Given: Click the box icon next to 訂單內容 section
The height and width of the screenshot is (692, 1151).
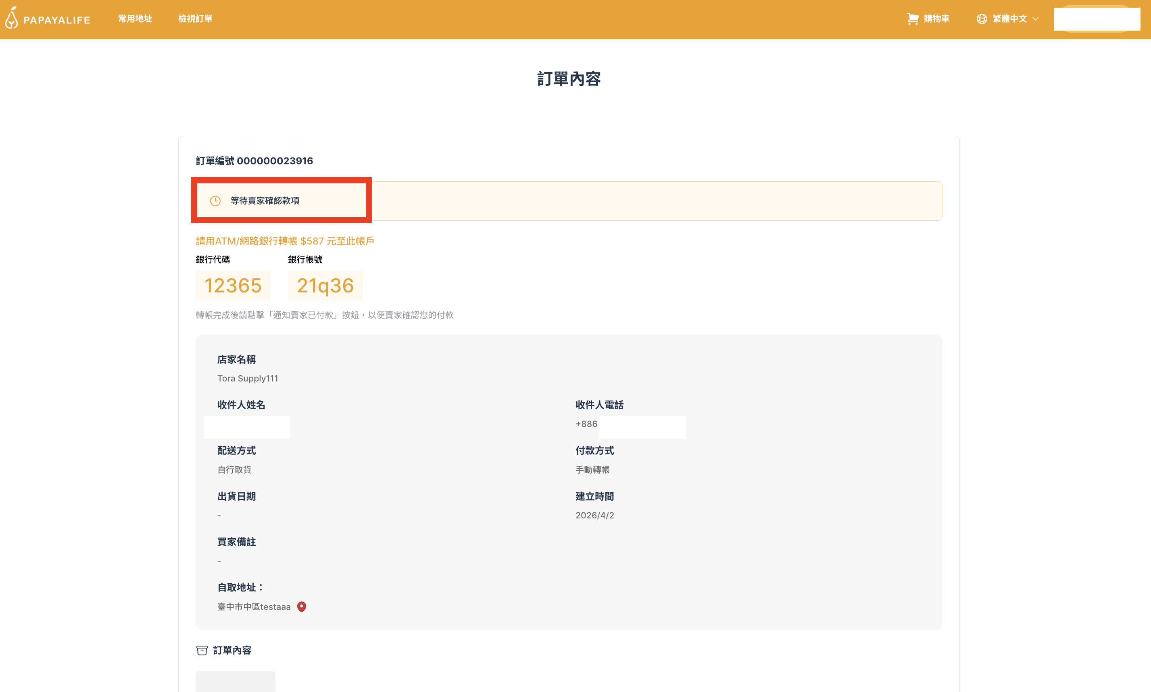Looking at the screenshot, I should point(202,650).
